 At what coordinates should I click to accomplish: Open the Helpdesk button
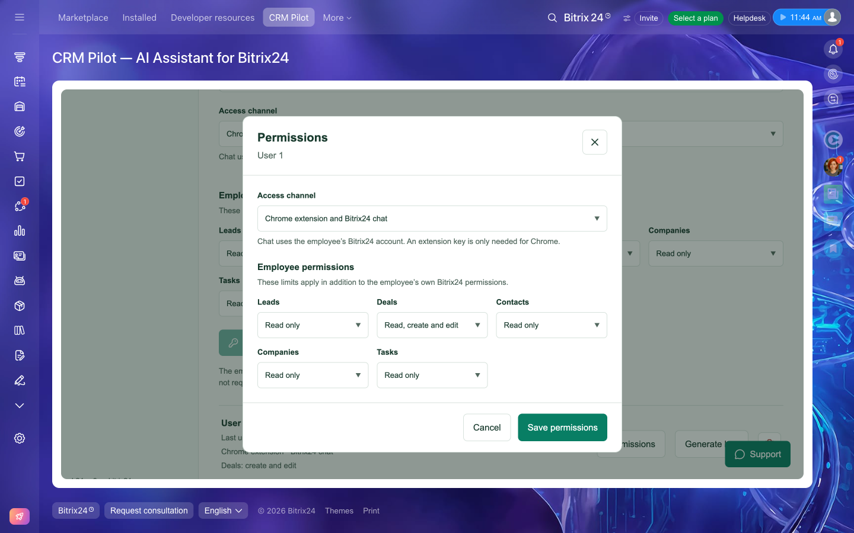(x=749, y=18)
